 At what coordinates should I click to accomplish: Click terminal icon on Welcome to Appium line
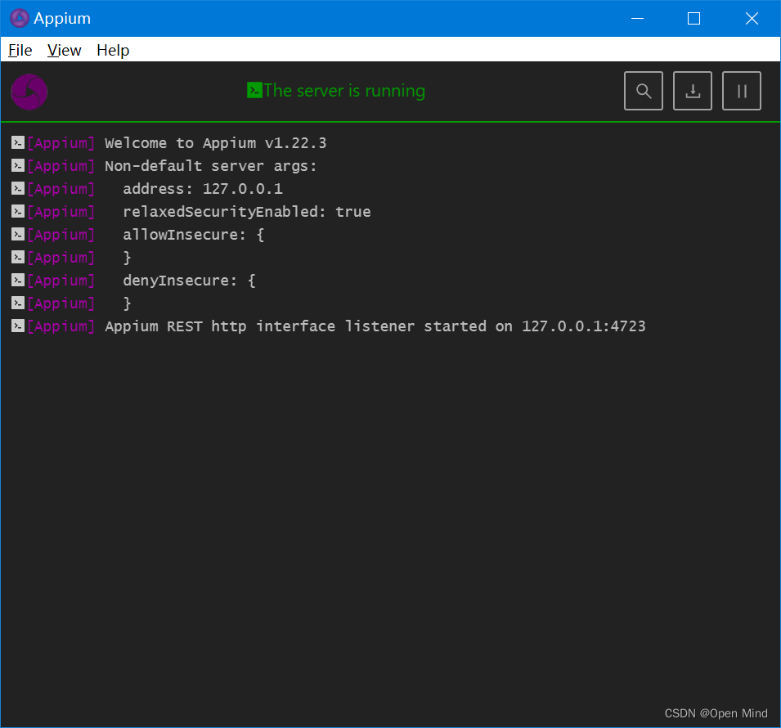pos(18,143)
